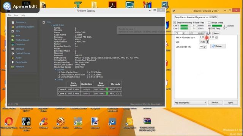Open Network section in Speccy
This screenshot has width=243, height=136.
click(x=20, y=67)
